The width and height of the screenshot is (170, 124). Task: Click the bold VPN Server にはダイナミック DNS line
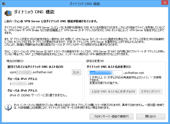[x=51, y=21]
